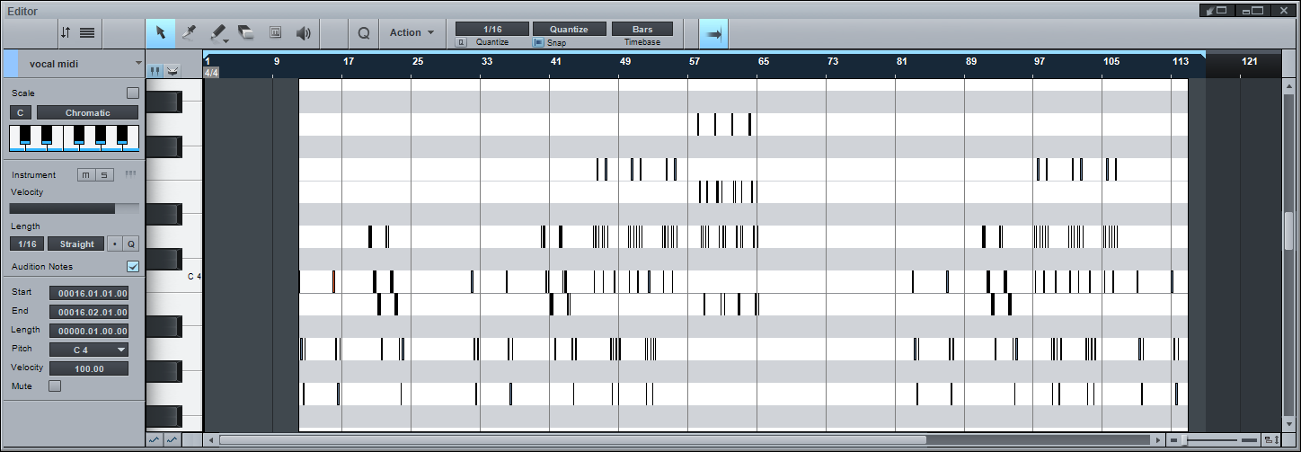Click the Start position field
This screenshot has width=1301, height=452.
tap(88, 293)
